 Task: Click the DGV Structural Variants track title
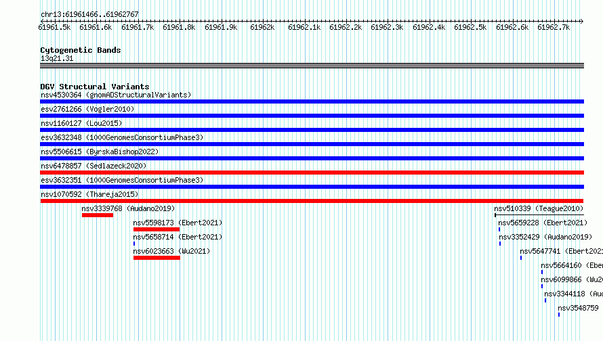coord(95,87)
